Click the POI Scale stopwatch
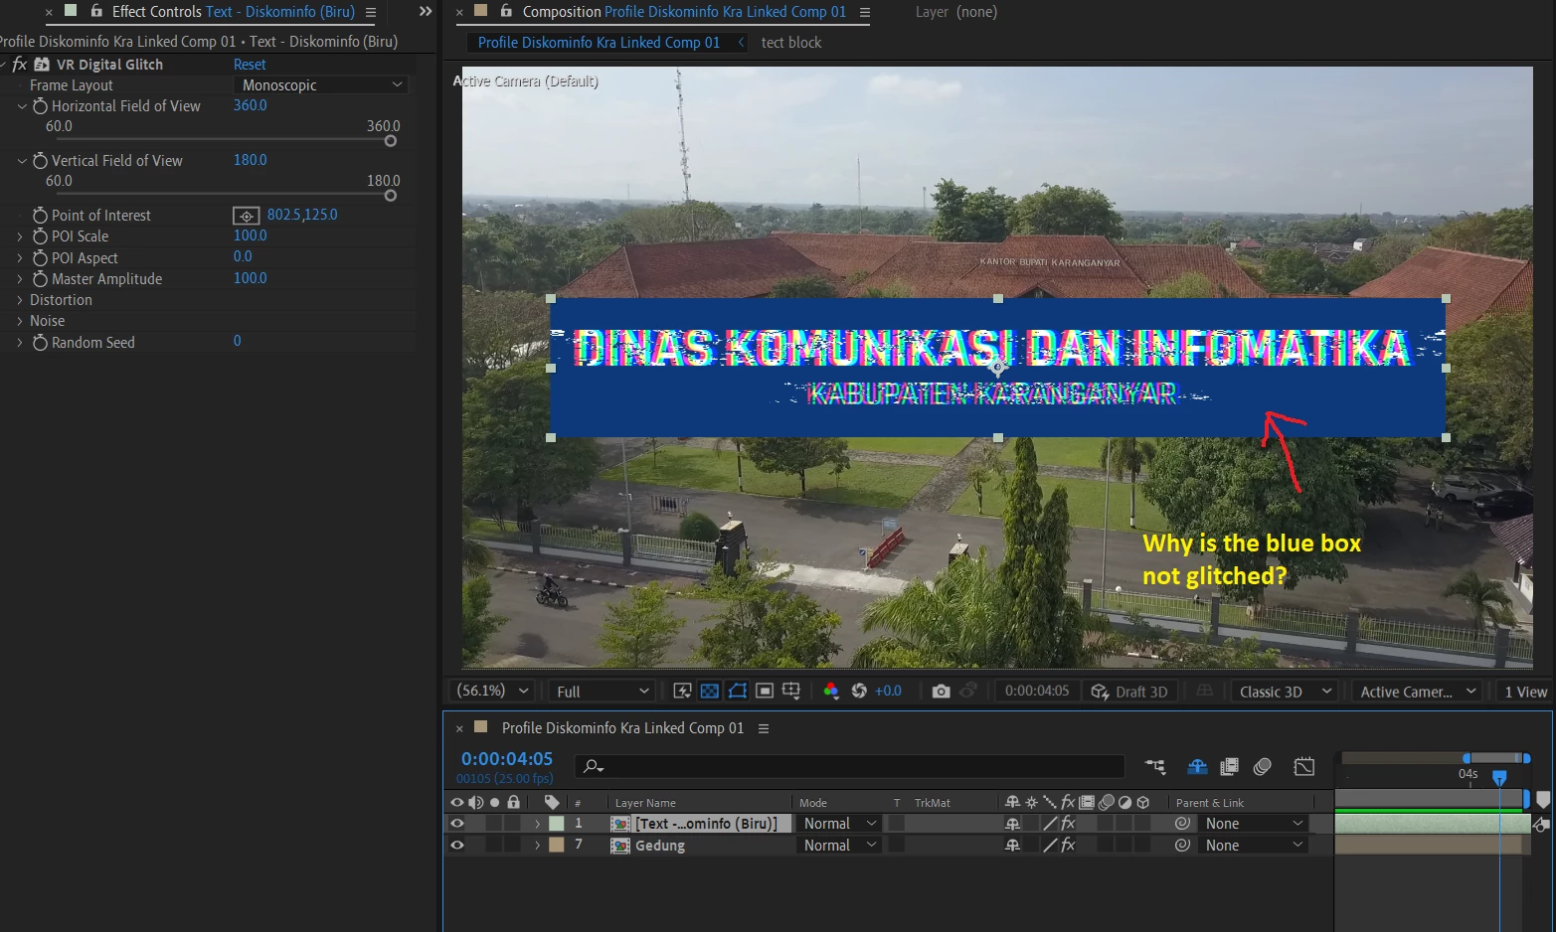 click(40, 236)
